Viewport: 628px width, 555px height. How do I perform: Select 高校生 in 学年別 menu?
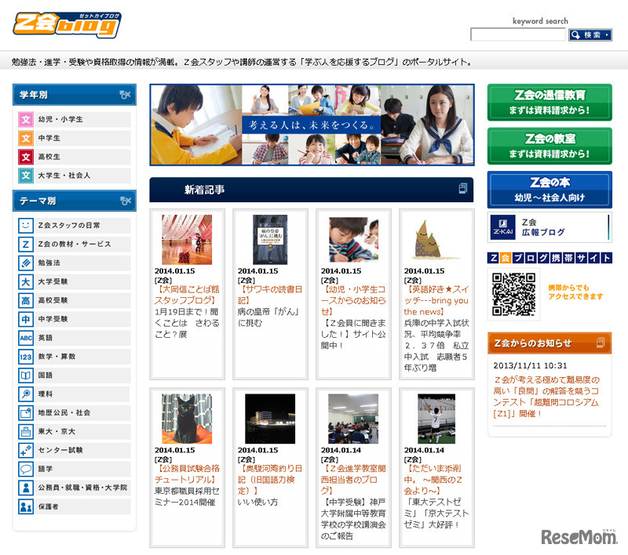(75, 157)
